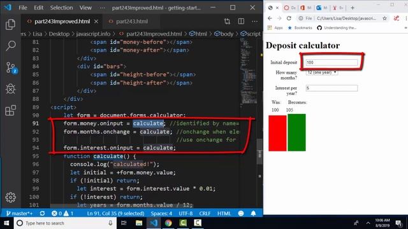
Task: Open the How many months dropdown
Action: (x=321, y=73)
